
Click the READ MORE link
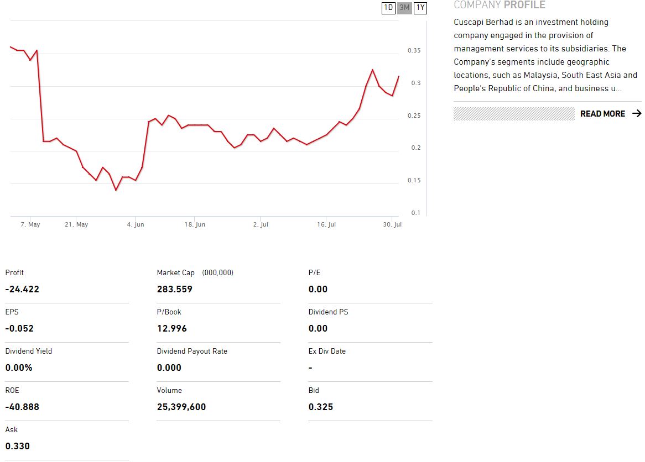[x=602, y=114]
